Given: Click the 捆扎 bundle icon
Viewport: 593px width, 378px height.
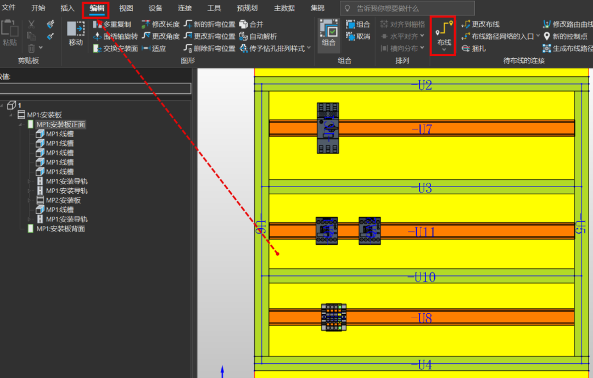Looking at the screenshot, I should click(471, 48).
